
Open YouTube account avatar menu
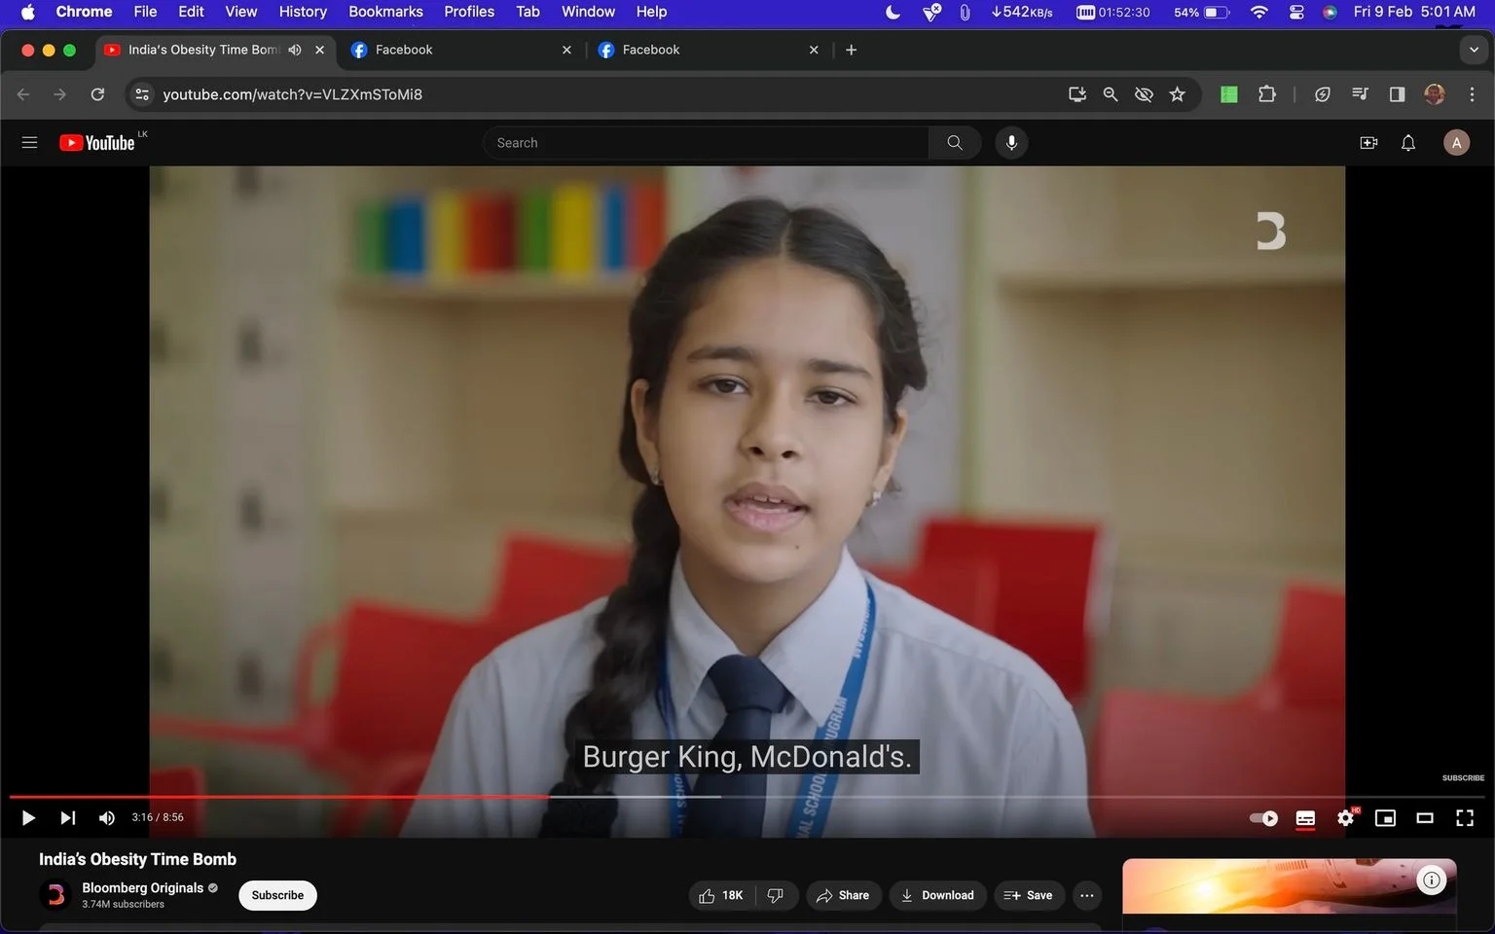coord(1456,143)
